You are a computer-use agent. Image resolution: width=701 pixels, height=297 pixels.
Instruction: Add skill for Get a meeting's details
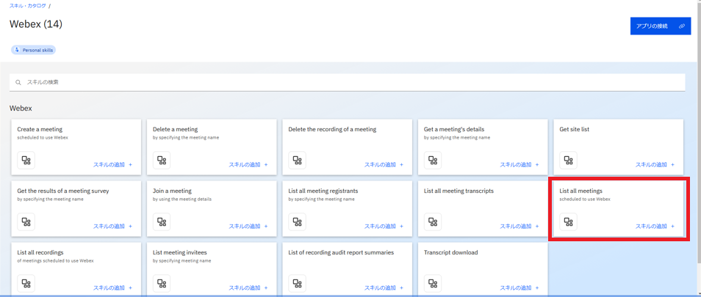520,165
